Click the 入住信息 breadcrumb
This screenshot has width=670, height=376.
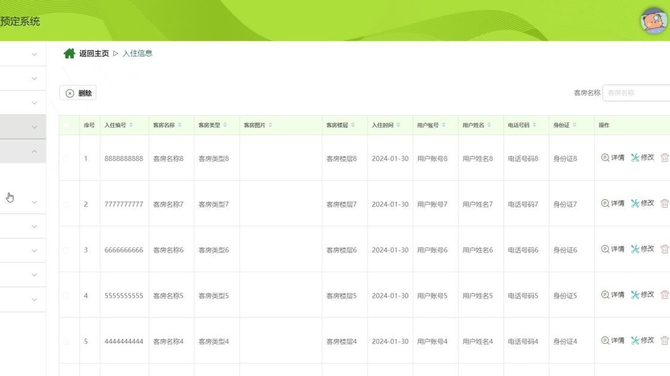tap(137, 53)
